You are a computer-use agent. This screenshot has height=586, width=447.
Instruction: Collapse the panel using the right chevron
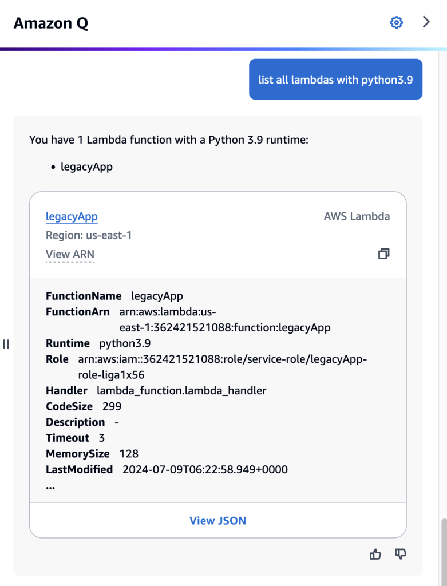(x=426, y=22)
